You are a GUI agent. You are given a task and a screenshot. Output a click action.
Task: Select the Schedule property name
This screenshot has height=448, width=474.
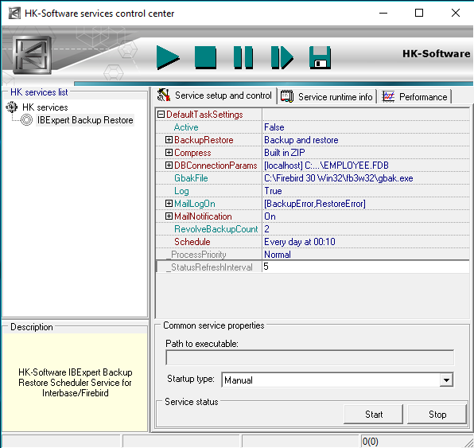tap(192, 242)
